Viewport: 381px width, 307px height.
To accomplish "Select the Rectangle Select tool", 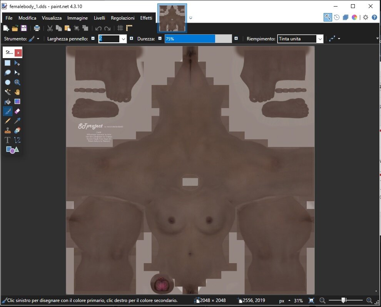I will (8, 63).
